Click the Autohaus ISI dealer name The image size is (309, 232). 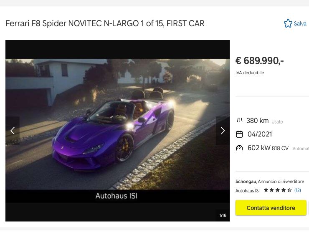pyautogui.click(x=248, y=191)
